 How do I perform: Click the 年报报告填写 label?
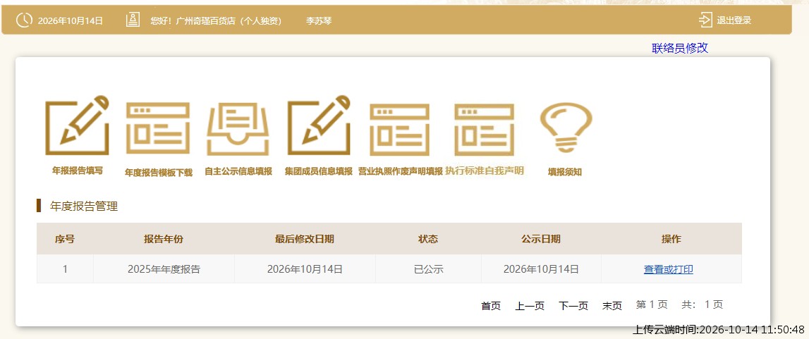click(x=78, y=171)
